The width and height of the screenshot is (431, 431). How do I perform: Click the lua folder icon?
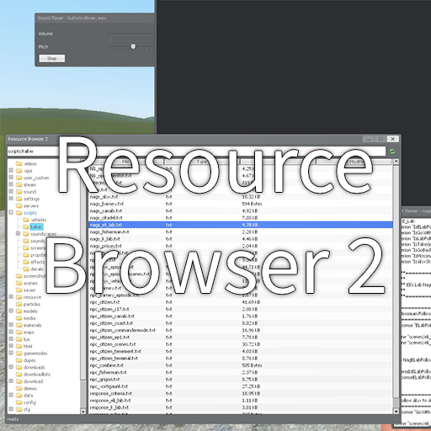[x=19, y=339]
